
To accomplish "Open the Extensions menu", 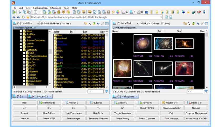I will pos(56,8).
